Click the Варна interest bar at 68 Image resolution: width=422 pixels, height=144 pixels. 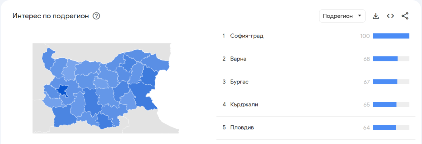(391, 59)
